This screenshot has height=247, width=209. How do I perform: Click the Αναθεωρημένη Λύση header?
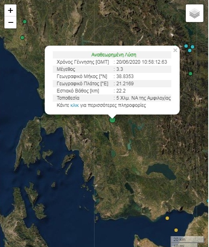click(114, 55)
